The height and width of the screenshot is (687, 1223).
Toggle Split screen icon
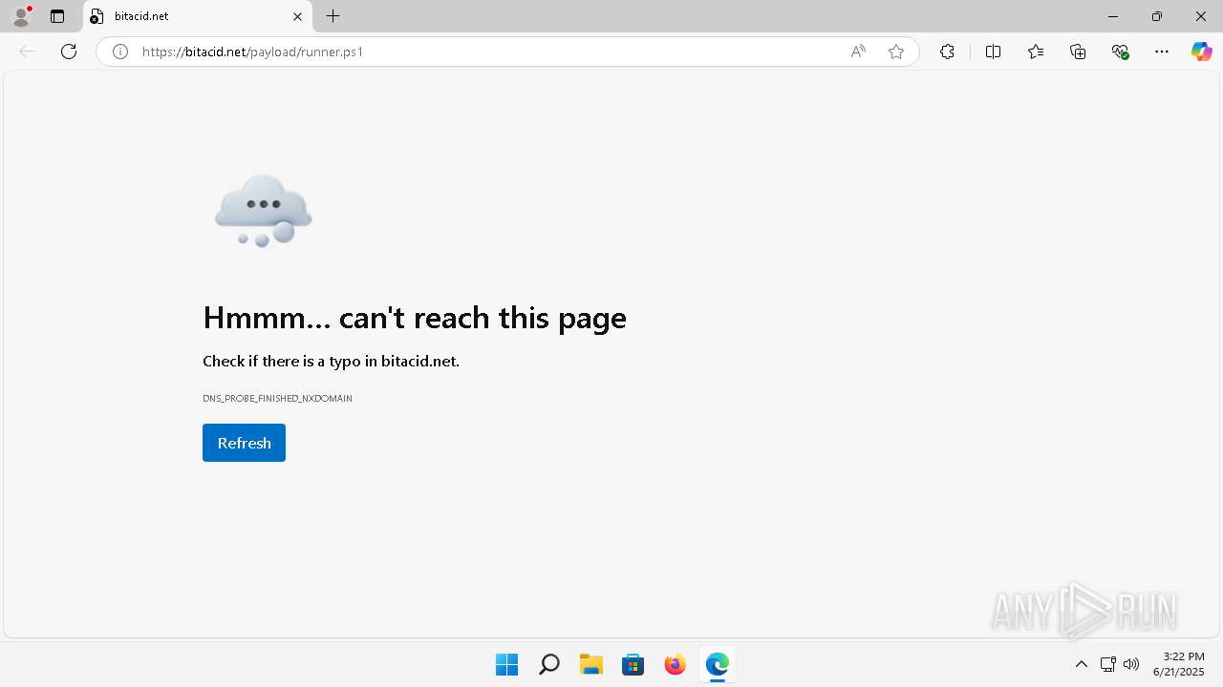pyautogui.click(x=994, y=52)
